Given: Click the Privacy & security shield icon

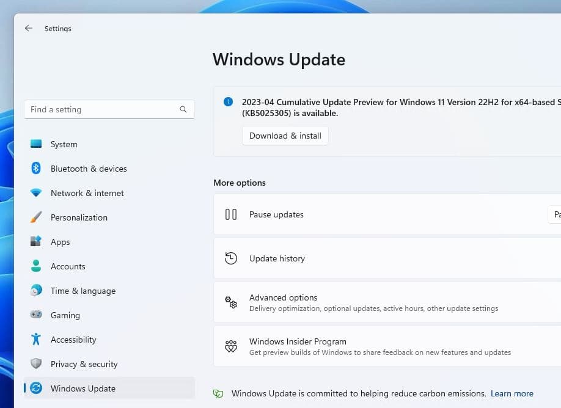Looking at the screenshot, I should coord(36,364).
